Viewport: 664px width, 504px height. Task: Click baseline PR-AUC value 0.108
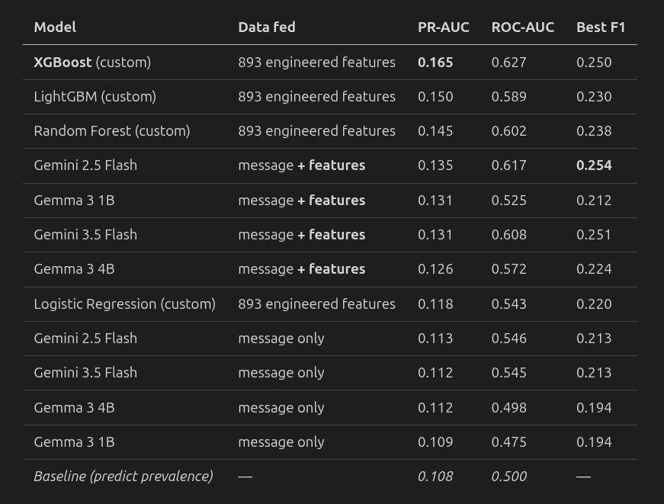tap(435, 477)
